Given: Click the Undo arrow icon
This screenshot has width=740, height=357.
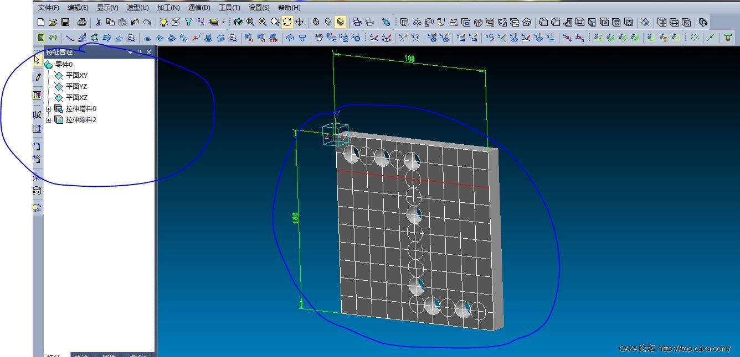Looking at the screenshot, I should click(x=135, y=22).
